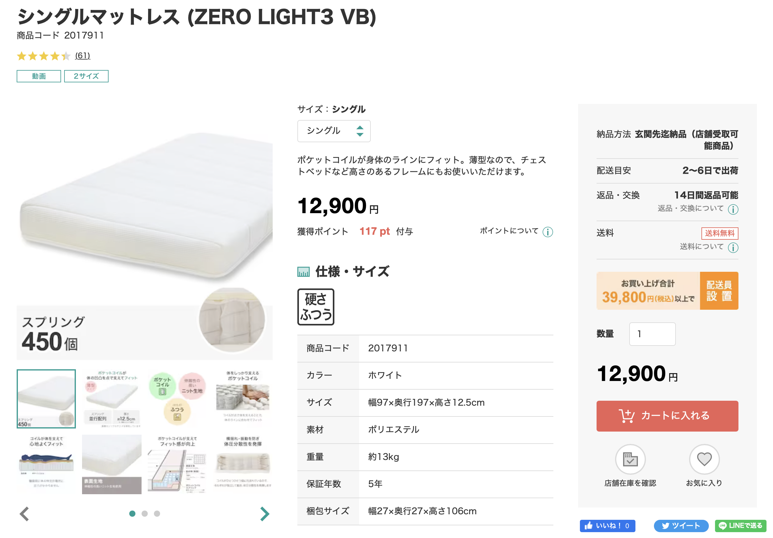Open the return and exchange info icon
The height and width of the screenshot is (538, 773).
(x=733, y=209)
